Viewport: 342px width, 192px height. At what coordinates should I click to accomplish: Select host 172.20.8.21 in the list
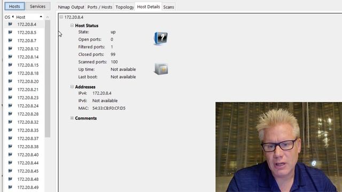pyautogui.click(x=28, y=90)
